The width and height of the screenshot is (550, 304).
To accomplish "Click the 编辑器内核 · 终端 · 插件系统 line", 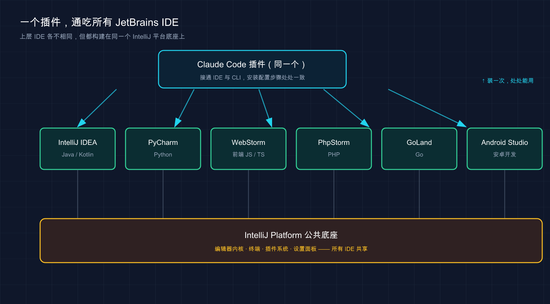I will click(291, 249).
